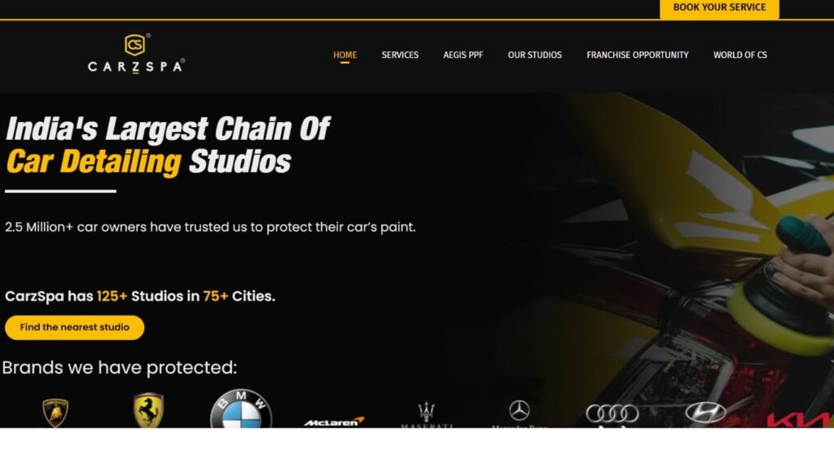This screenshot has height=469, width=834.
Task: Click the BMW roundel logo
Action: coord(241,409)
